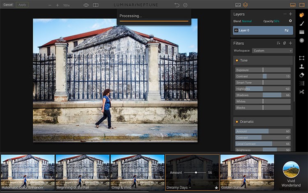Collapse the Dramatic filter header

263,122
